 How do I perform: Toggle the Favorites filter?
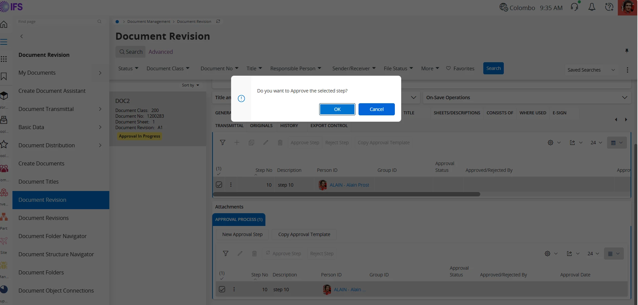coord(460,68)
